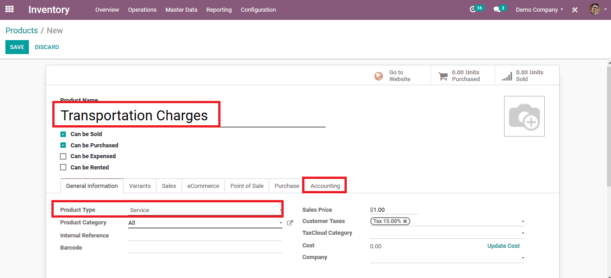This screenshot has width=611, height=278.
Task: Click the Internal Reference input field
Action: (205, 235)
